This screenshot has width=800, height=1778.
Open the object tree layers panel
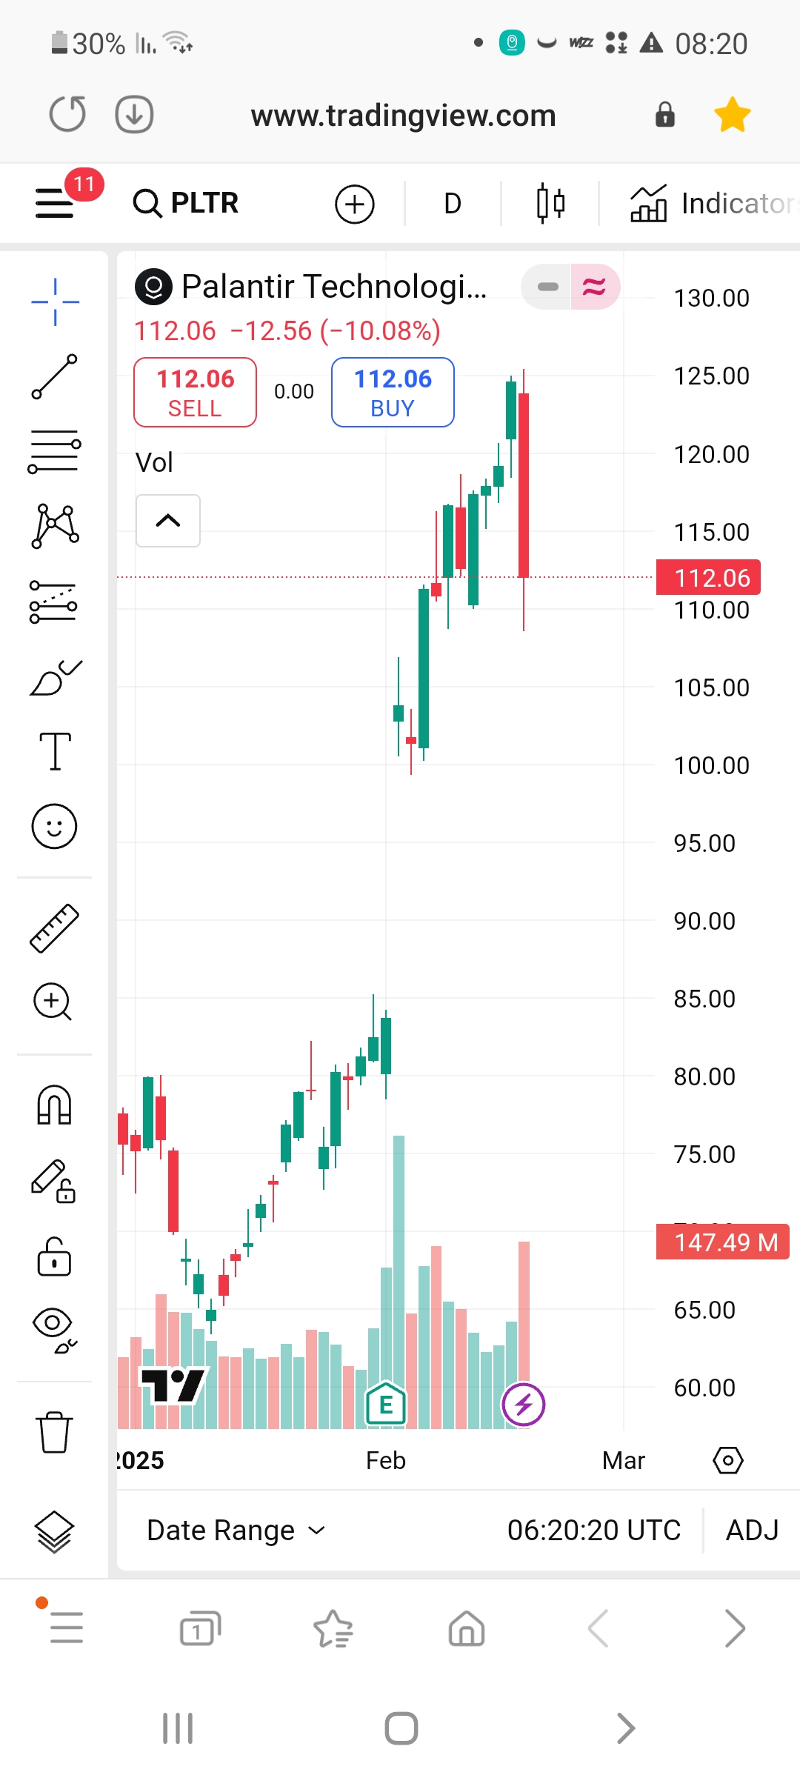pos(55,1531)
